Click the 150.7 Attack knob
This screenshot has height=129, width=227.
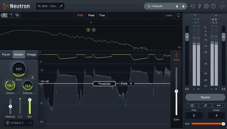(10, 85)
